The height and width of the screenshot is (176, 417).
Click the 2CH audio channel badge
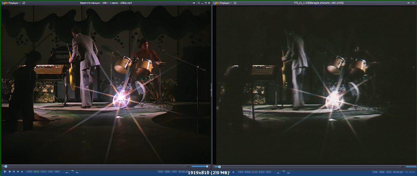click(50, 172)
